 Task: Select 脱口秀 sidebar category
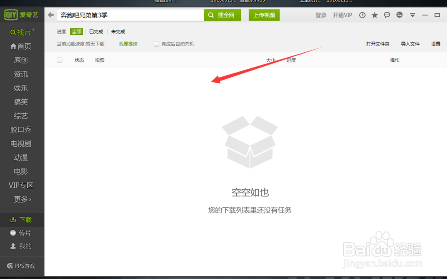point(21,130)
